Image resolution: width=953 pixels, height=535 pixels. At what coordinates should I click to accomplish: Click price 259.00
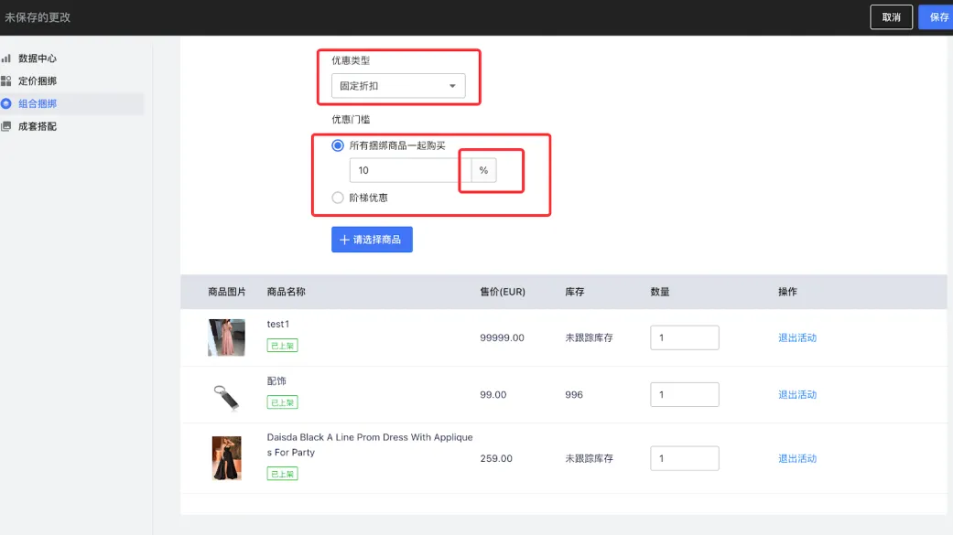pos(496,458)
